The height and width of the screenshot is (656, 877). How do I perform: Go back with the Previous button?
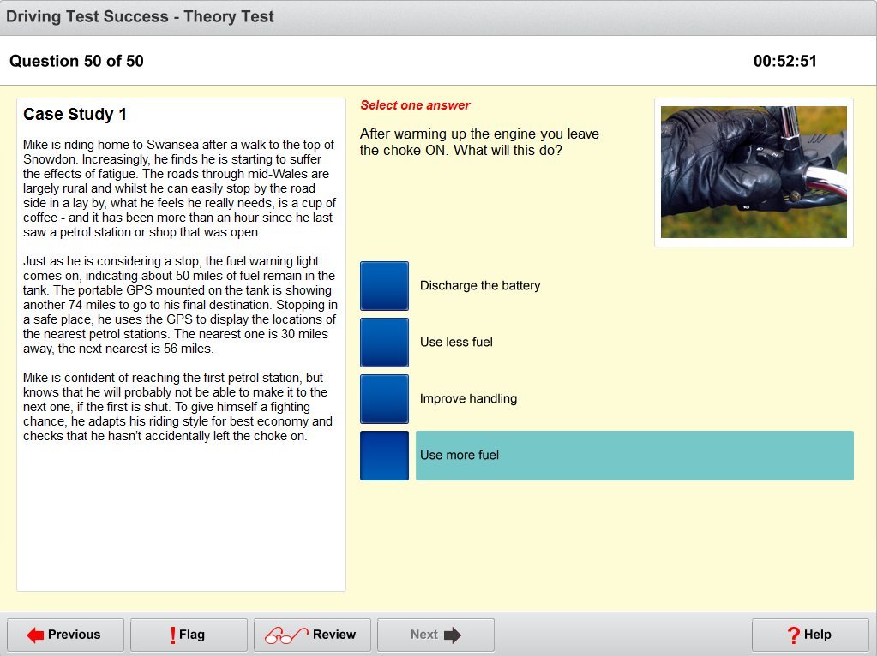click(x=65, y=635)
